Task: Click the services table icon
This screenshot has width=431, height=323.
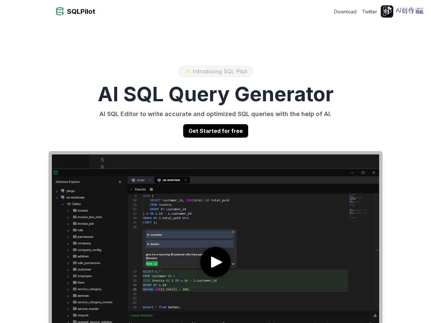Action: click(75, 295)
